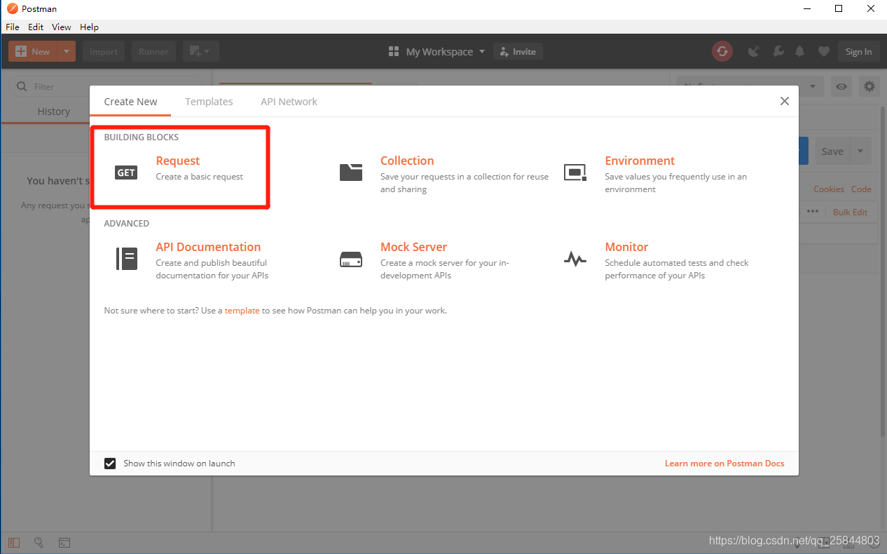Click the BUILDING BLOCKS heading text
Image resolution: width=887 pixels, height=554 pixels.
(x=142, y=137)
